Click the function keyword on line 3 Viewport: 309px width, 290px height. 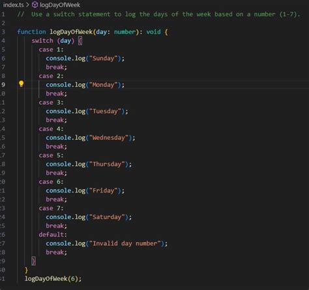31,32
